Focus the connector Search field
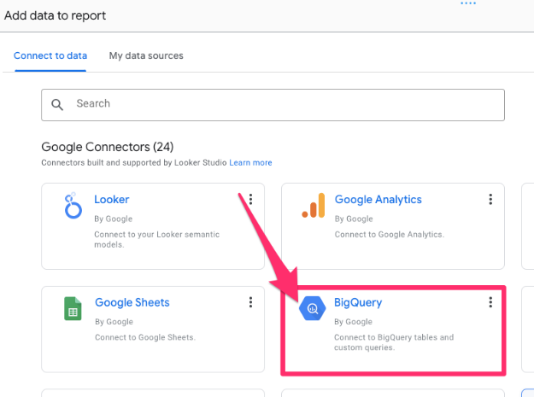 (282, 104)
